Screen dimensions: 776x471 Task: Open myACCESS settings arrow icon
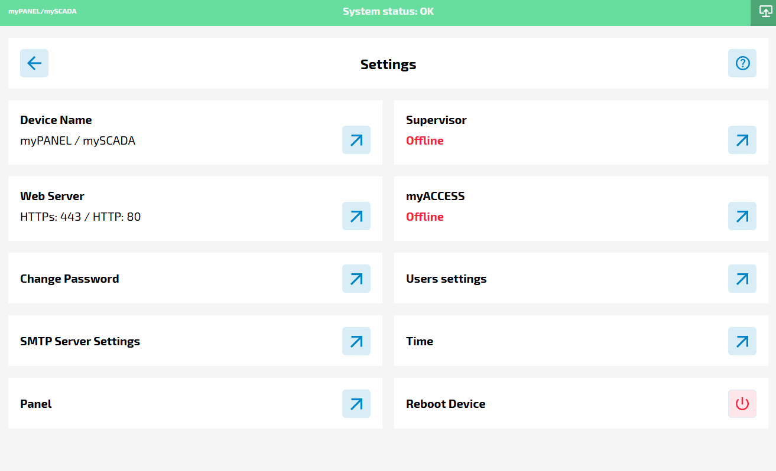click(x=742, y=216)
